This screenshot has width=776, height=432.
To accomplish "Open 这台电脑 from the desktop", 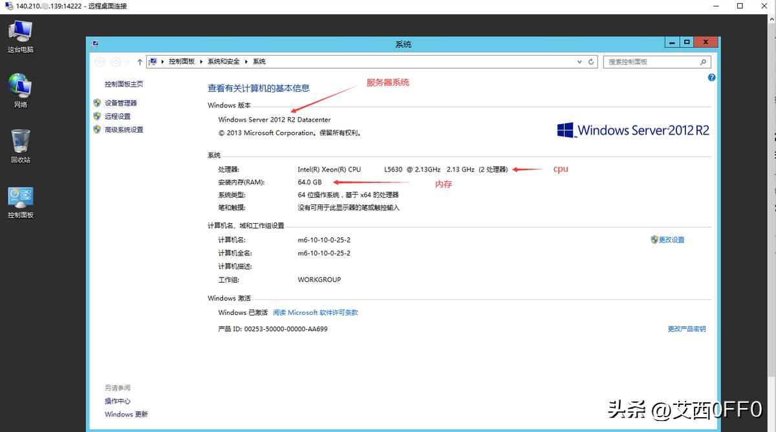I will [x=20, y=30].
